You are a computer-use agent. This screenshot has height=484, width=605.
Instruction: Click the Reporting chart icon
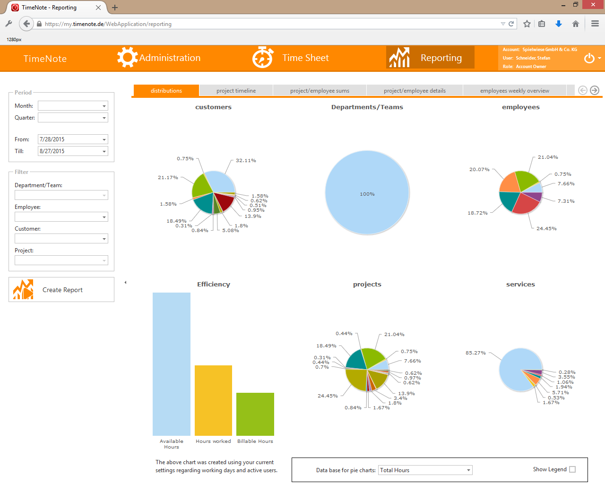point(399,58)
